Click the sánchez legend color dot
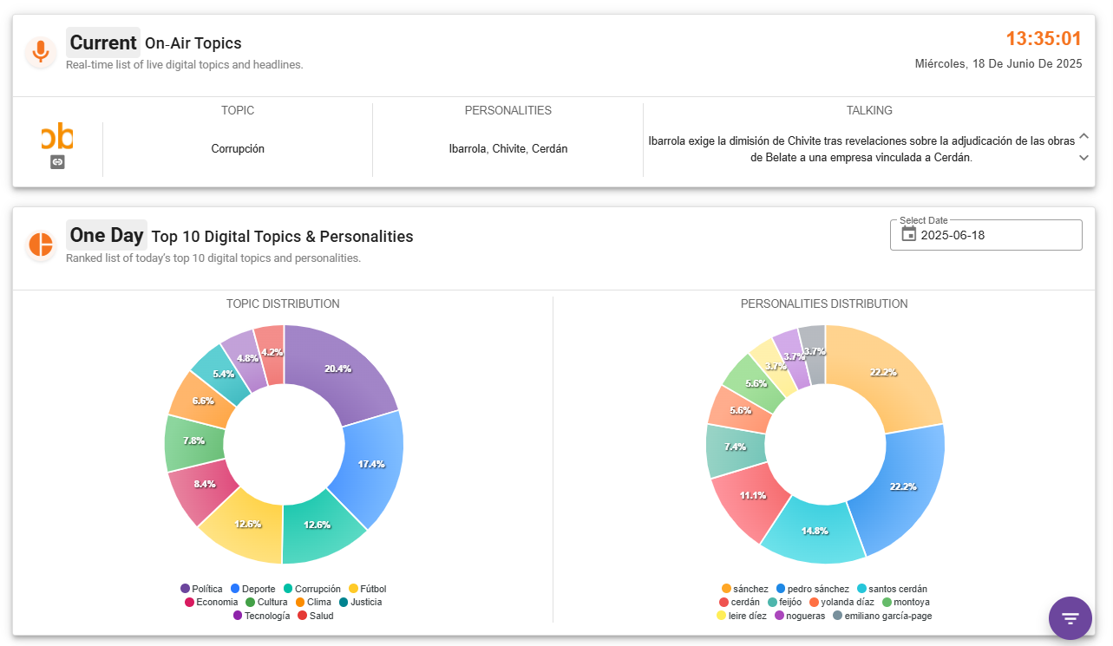 726,589
